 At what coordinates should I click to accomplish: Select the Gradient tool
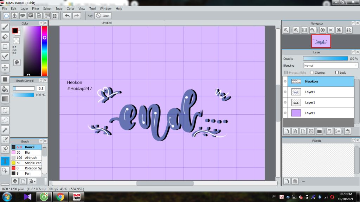tap(5, 99)
